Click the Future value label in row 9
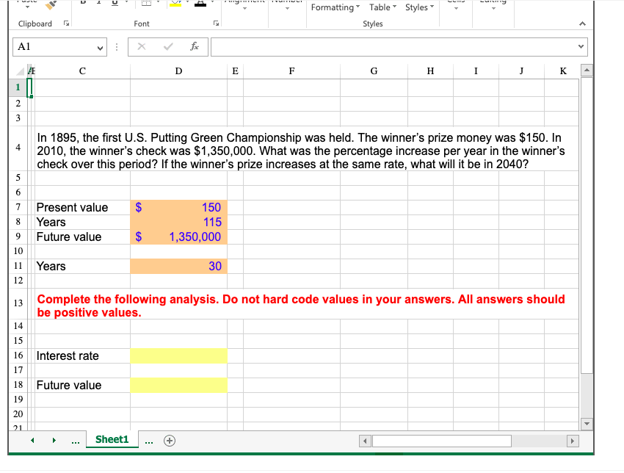Viewport: 624px width, 473px height. (69, 237)
